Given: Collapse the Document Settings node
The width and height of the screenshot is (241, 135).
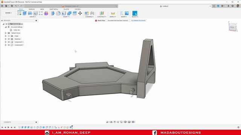Looking at the screenshot, I should pyautogui.click(x=6, y=27).
